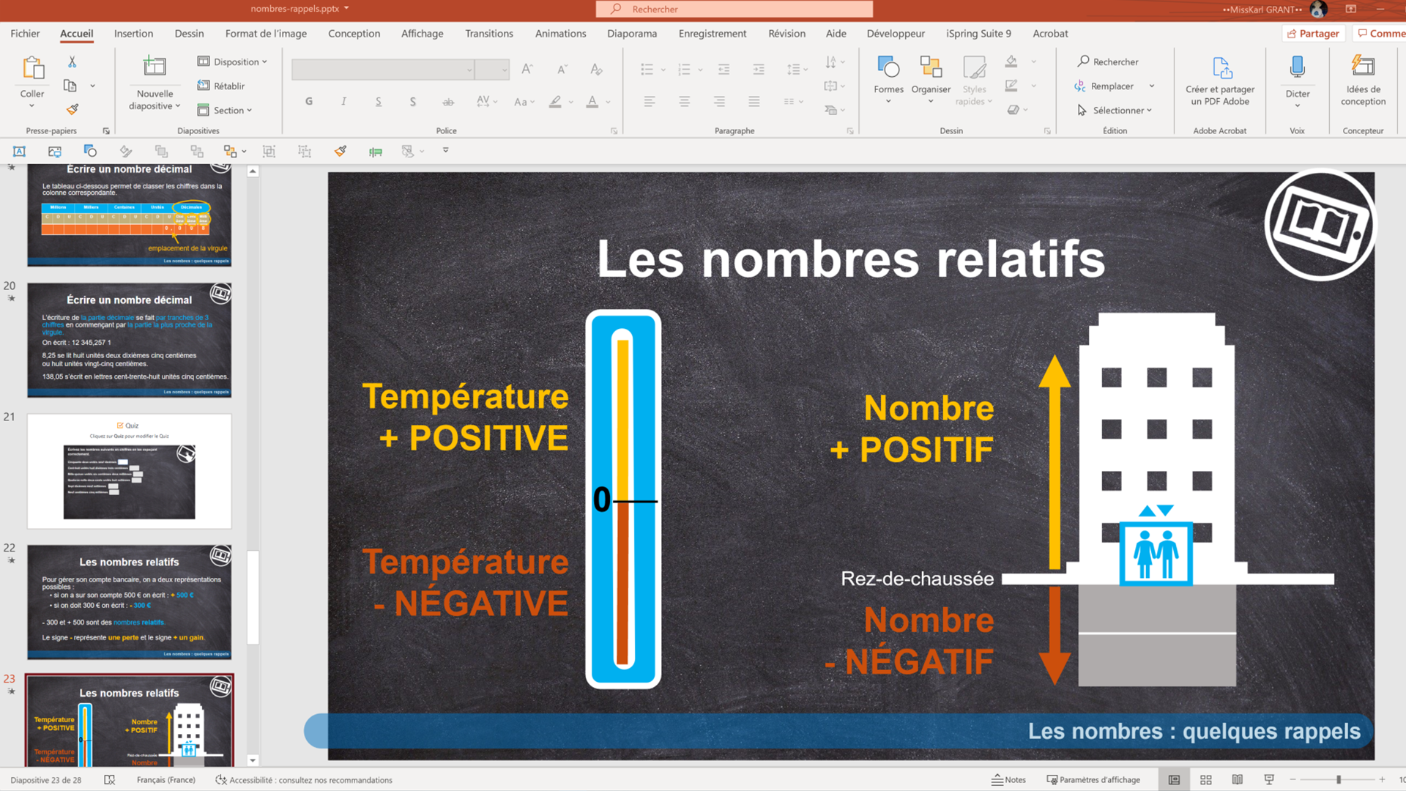Toggle align text left

click(650, 101)
